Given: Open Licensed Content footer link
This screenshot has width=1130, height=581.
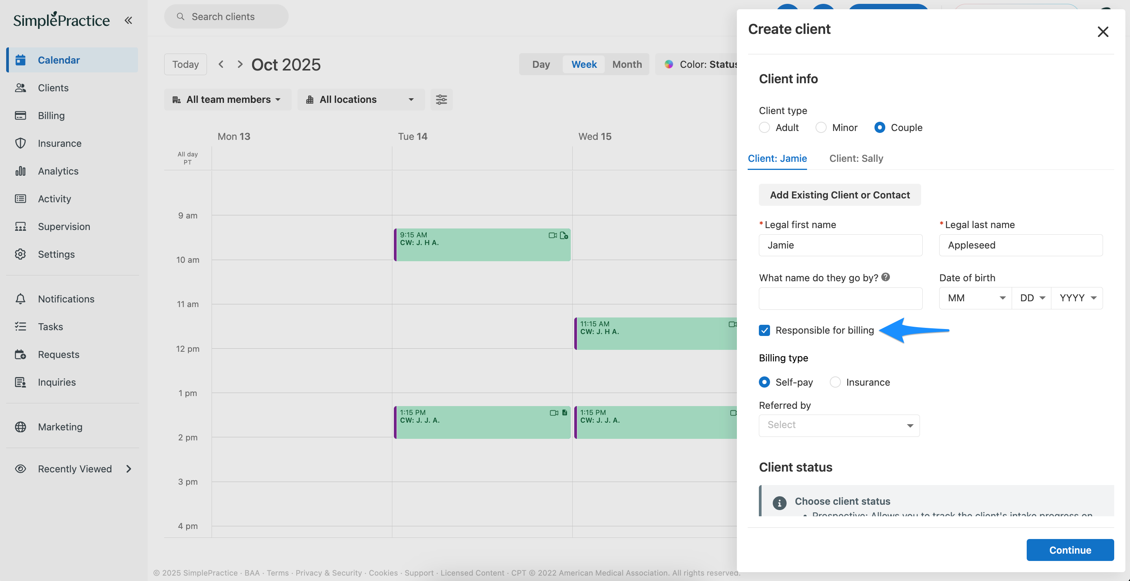Looking at the screenshot, I should pos(473,573).
